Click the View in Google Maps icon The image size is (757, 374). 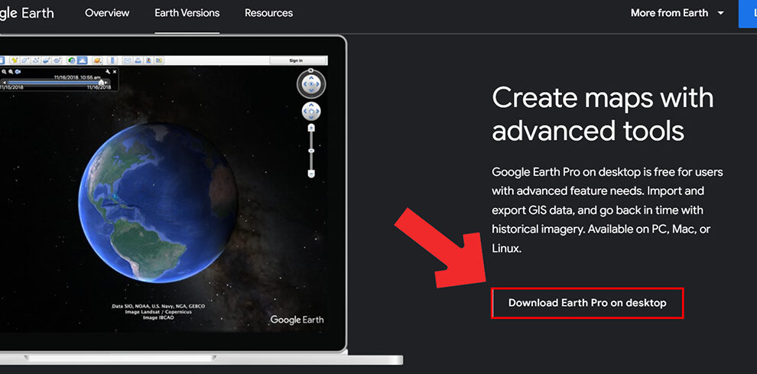pyautogui.click(x=159, y=60)
